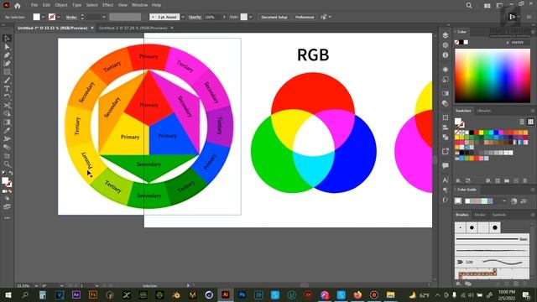Select the Pen tool

[7, 55]
